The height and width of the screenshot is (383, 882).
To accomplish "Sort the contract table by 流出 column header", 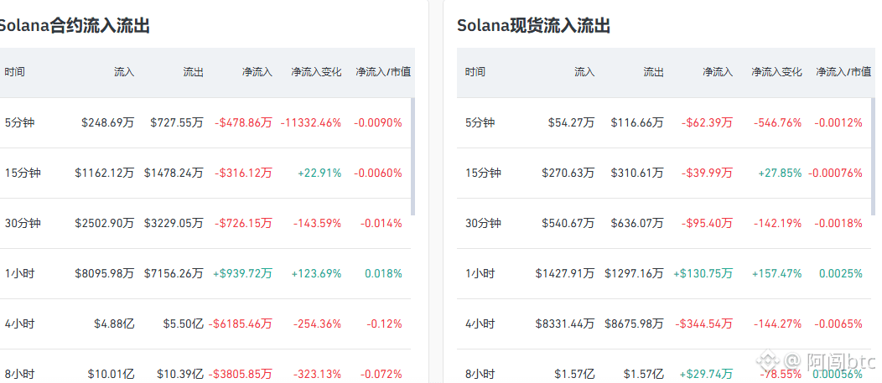I will (194, 72).
